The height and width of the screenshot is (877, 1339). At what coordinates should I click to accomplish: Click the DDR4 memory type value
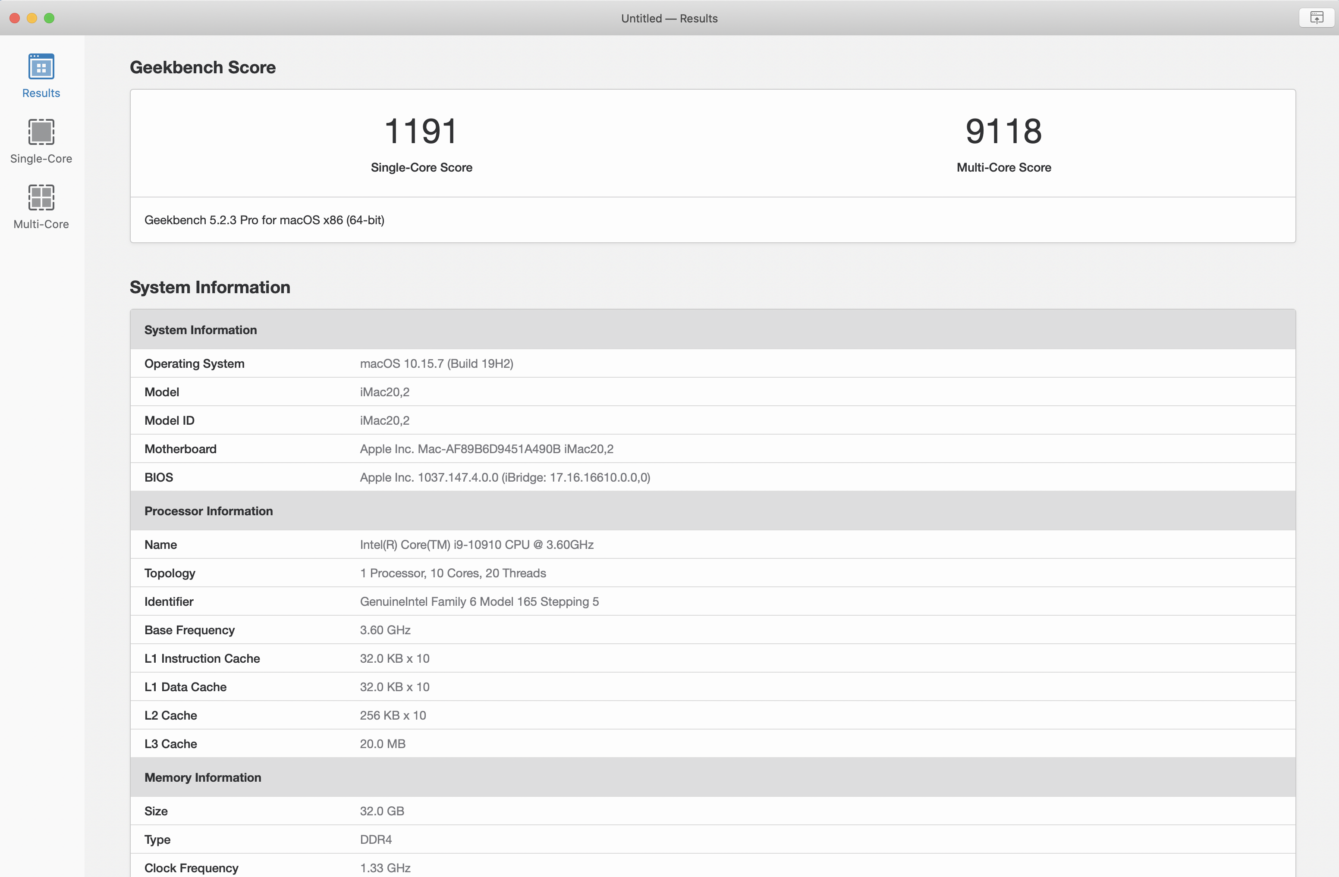[376, 839]
